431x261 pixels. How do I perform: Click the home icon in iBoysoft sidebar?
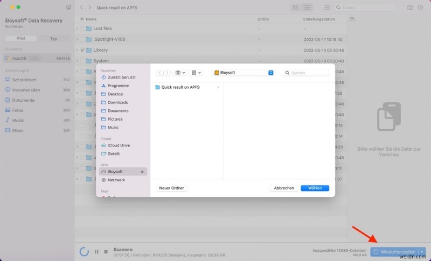[68, 8]
